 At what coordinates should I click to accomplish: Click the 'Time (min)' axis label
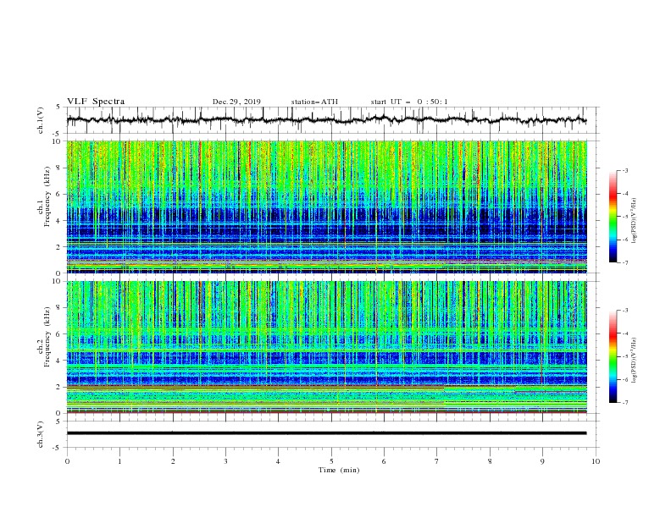click(x=339, y=470)
